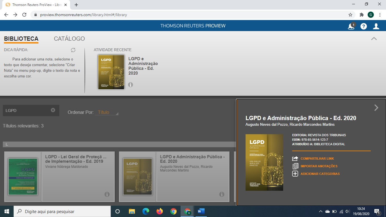Click Adicionar Categorias link

(x=320, y=174)
